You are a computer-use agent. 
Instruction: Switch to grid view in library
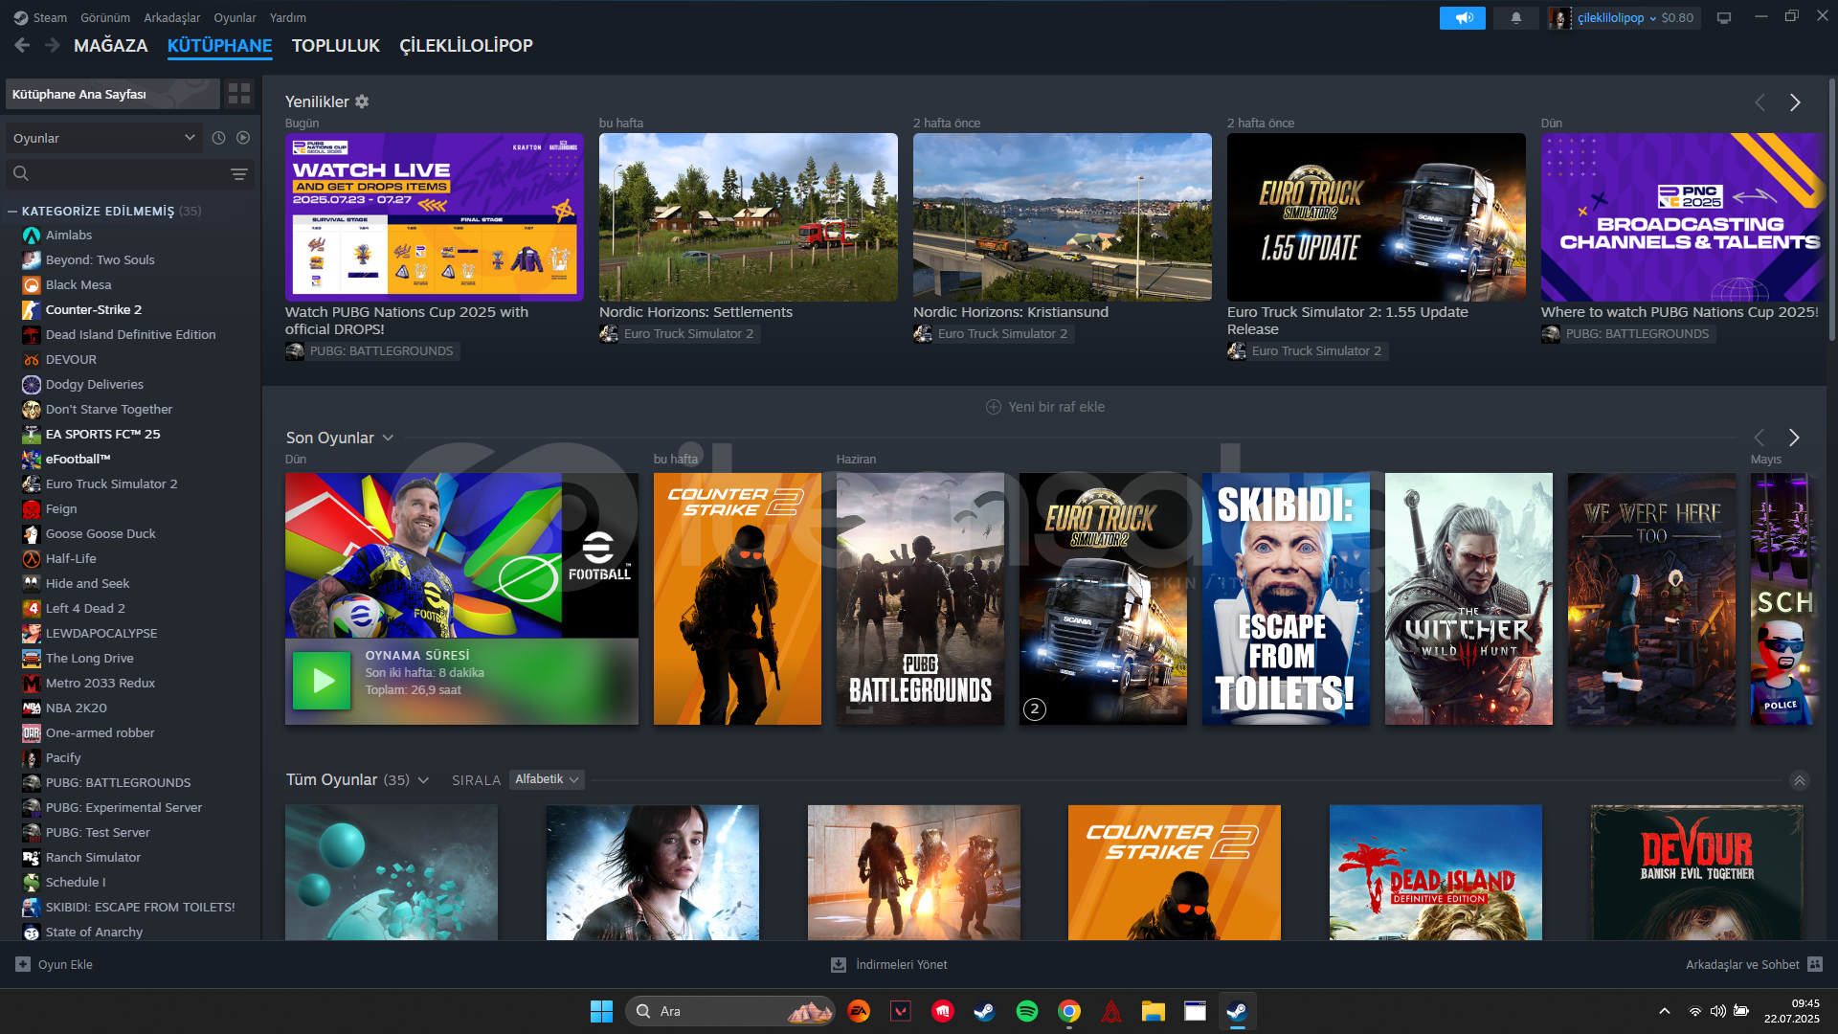[x=239, y=94]
